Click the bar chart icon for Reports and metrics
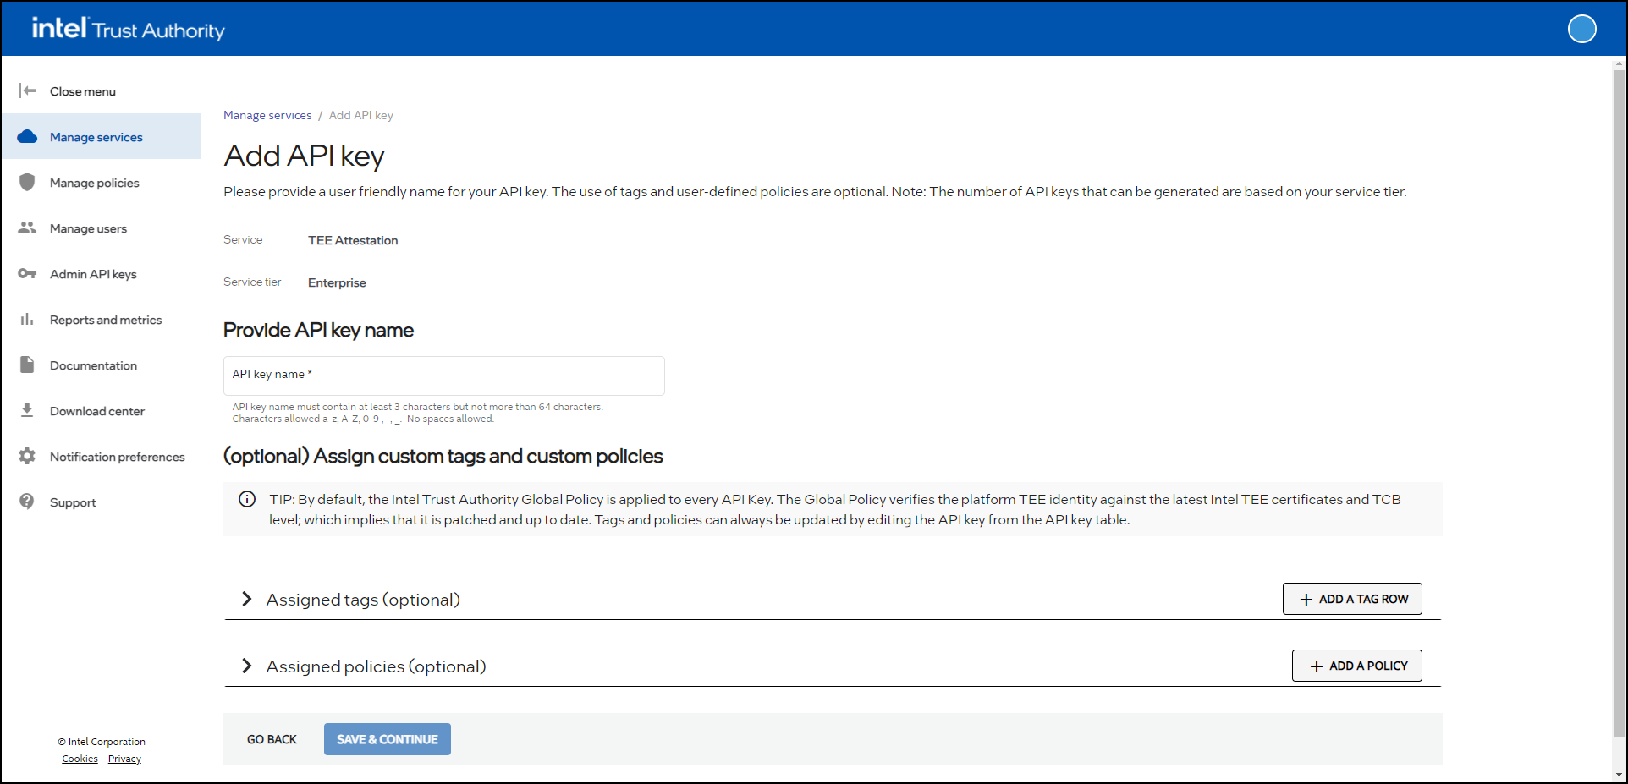This screenshot has height=784, width=1628. point(27,319)
